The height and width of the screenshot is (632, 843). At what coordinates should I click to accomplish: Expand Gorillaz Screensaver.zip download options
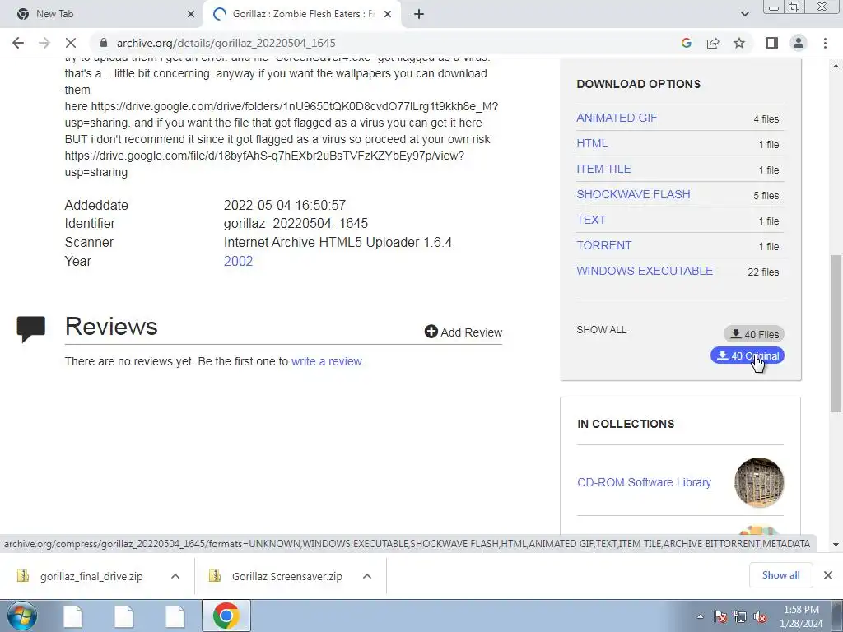pyautogui.click(x=367, y=576)
